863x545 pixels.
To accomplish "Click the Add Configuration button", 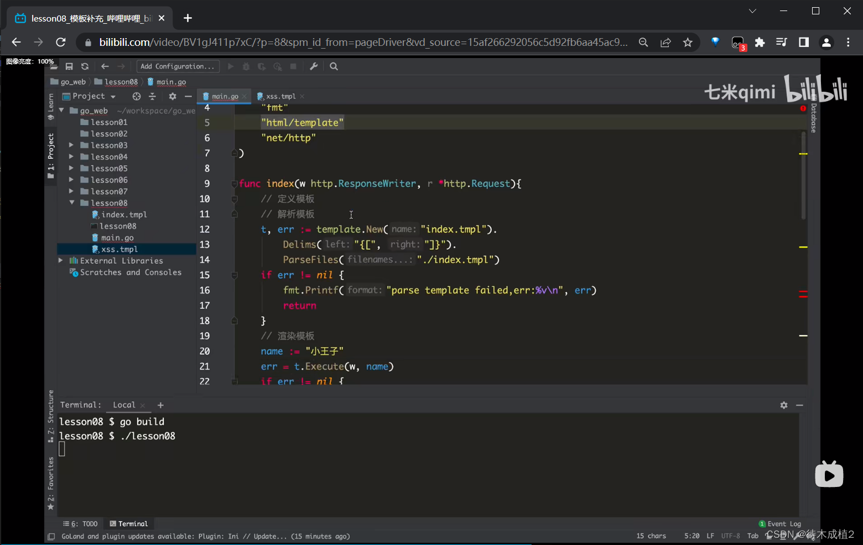I will point(178,66).
